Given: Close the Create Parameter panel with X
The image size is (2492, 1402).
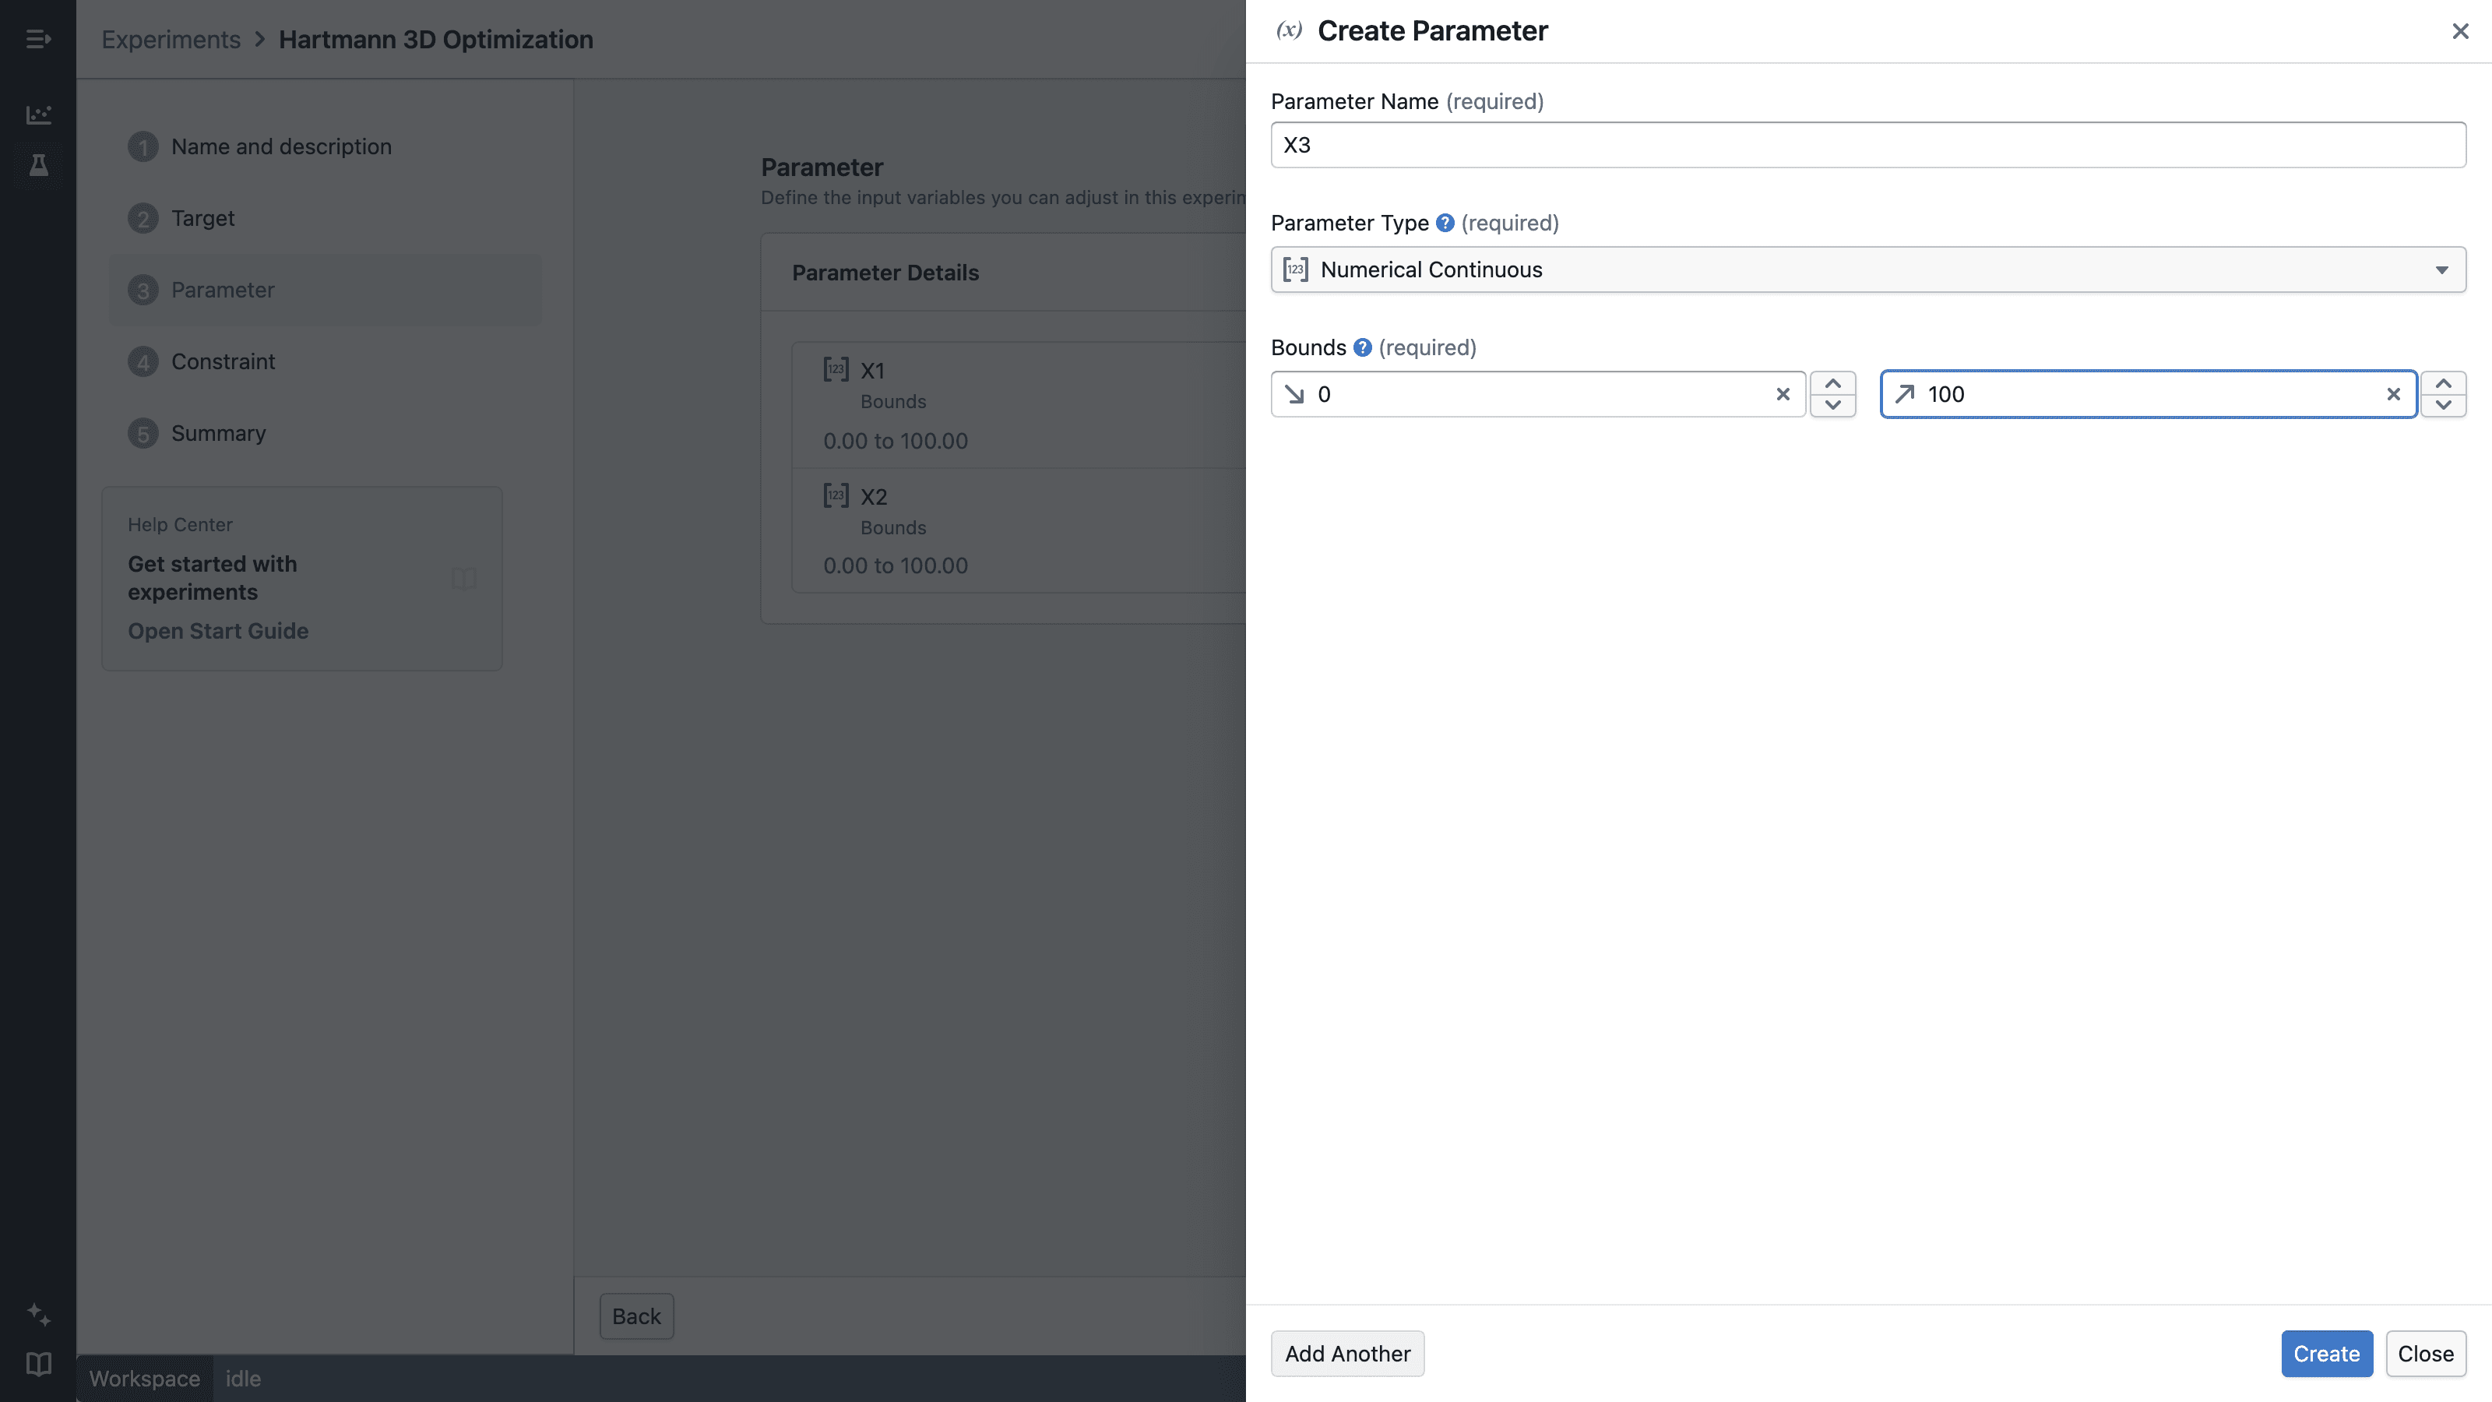Looking at the screenshot, I should (2460, 31).
